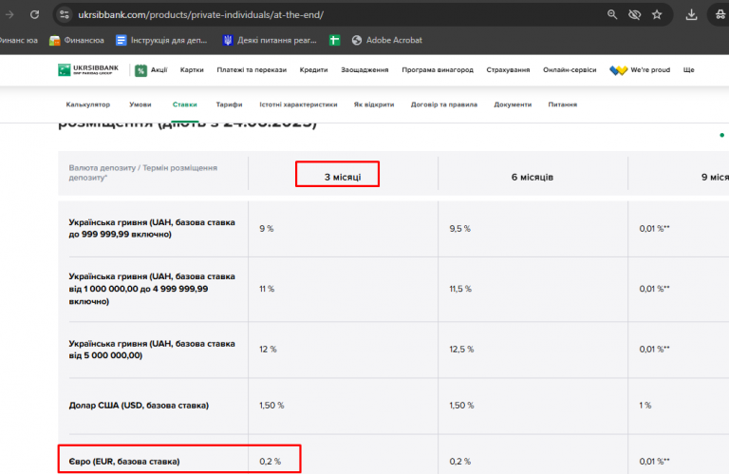
Task: Click the 11,5 % rate cell
Action: click(x=460, y=289)
